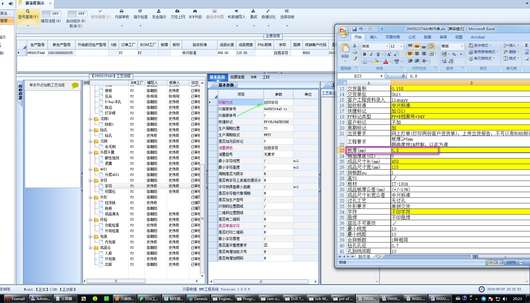Switch to the 页面布局 ribbon tab in Excel
This screenshot has height=303, width=530.
pos(392,37)
